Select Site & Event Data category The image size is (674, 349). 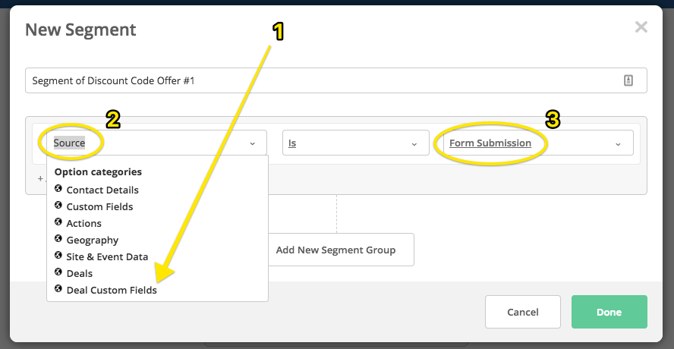pyautogui.click(x=107, y=256)
